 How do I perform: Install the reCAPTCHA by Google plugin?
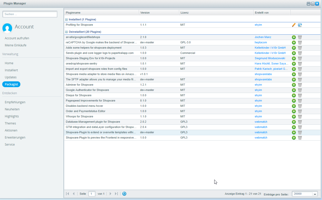click(x=294, y=43)
